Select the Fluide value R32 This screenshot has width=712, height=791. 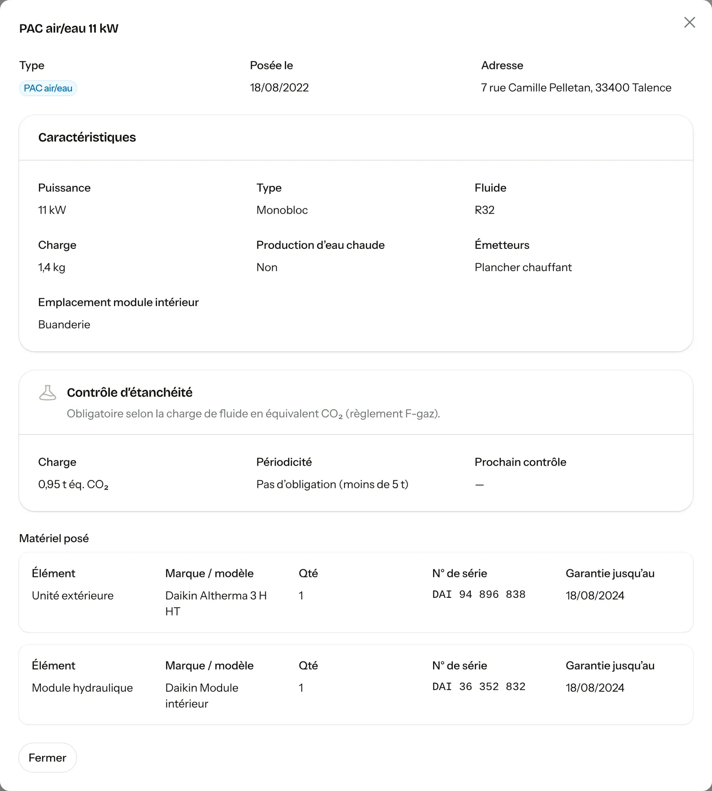(485, 210)
